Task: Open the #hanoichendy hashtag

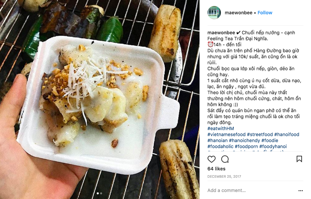Action: [x=244, y=140]
